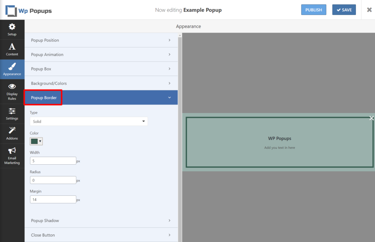Open the Popup Shadow settings
This screenshot has width=375, height=242.
click(x=101, y=220)
